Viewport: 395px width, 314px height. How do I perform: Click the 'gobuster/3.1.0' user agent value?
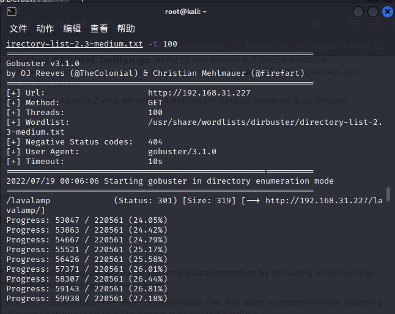[x=182, y=152]
